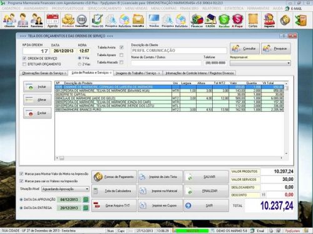Viewport: 313px width, 234px height.
Task: Click the Telefone input field
Action: click(x=215, y=63)
